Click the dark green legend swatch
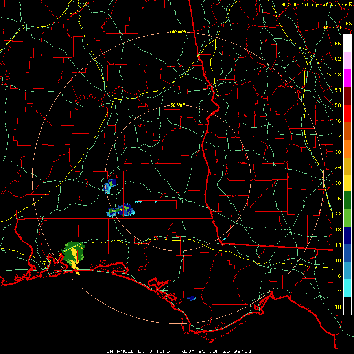Screen dimensions: 354x354 [x=347, y=200]
